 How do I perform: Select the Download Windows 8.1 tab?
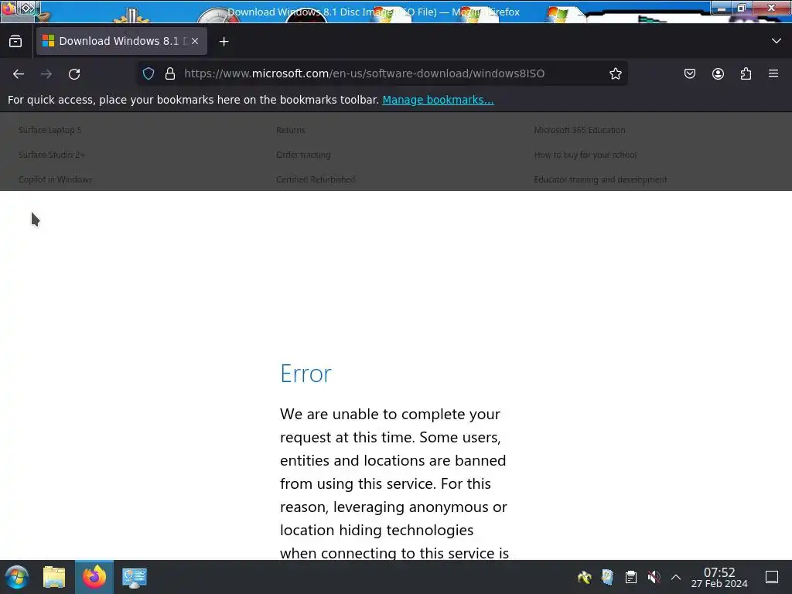point(121,41)
